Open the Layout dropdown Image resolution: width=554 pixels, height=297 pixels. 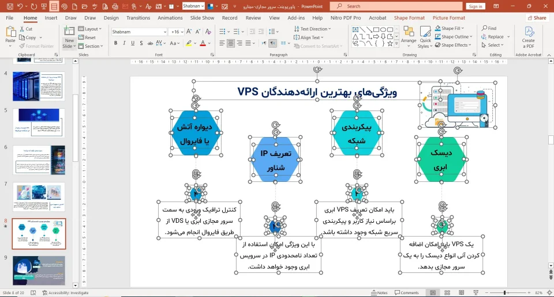coord(90,29)
